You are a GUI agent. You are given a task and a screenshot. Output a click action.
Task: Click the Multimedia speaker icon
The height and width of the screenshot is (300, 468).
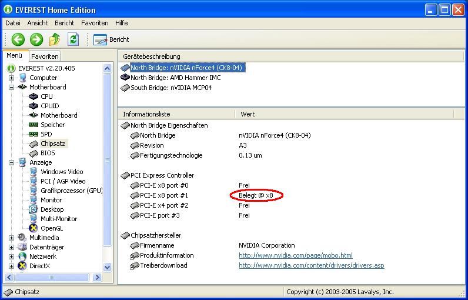[x=22, y=238]
